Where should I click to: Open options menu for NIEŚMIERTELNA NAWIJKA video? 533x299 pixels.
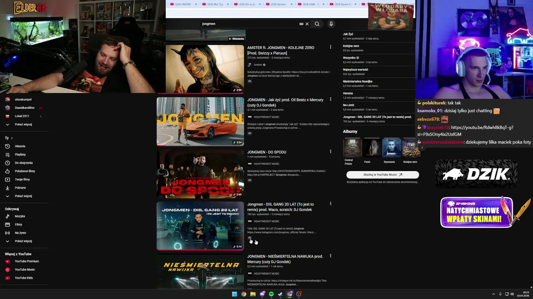coord(331,256)
